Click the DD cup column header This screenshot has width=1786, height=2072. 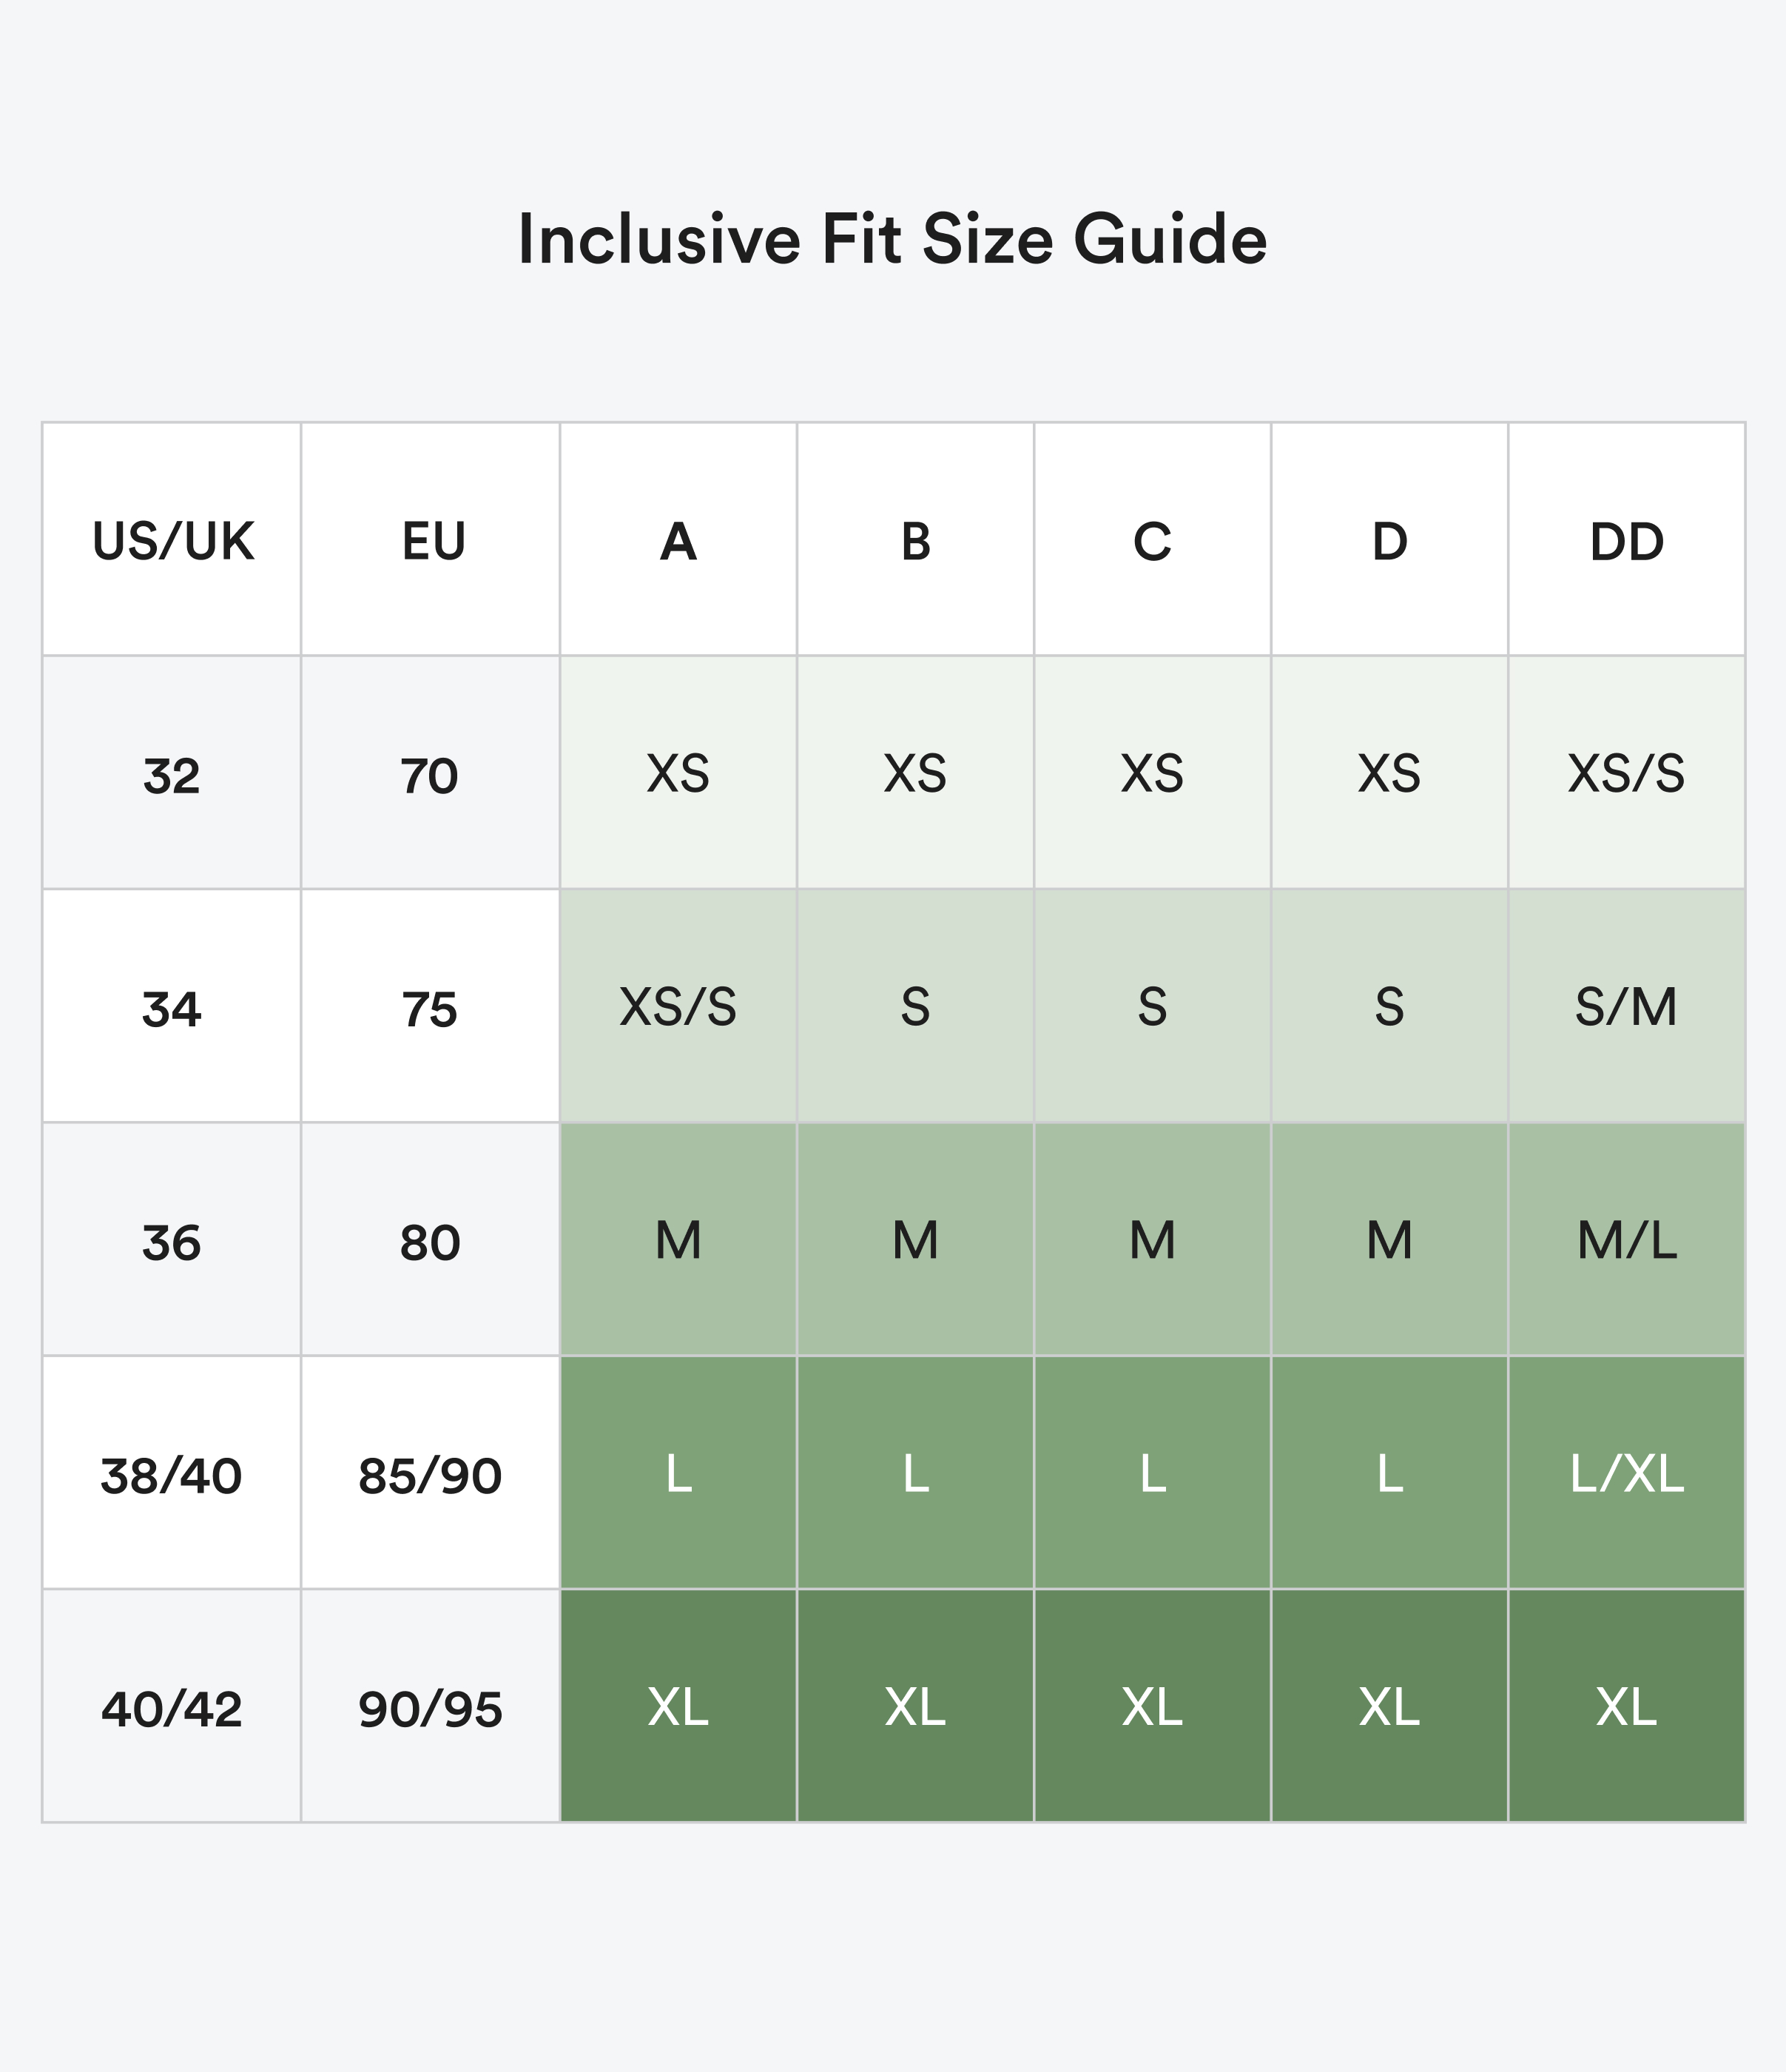coord(1627,540)
